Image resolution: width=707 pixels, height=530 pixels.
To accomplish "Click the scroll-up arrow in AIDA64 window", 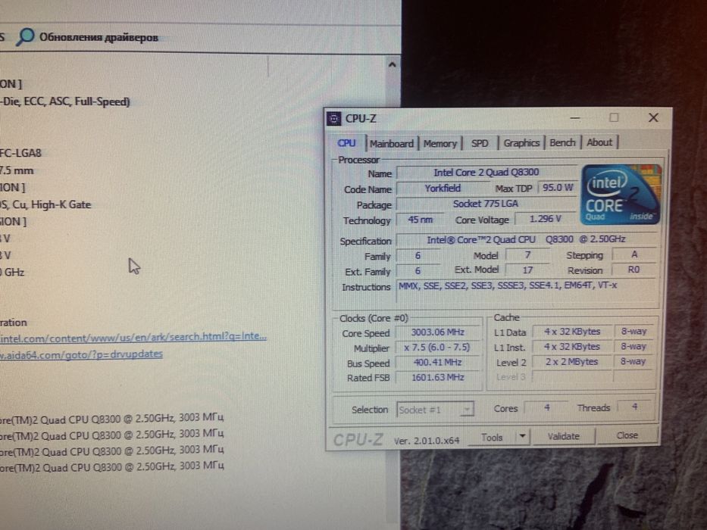I will [393, 65].
